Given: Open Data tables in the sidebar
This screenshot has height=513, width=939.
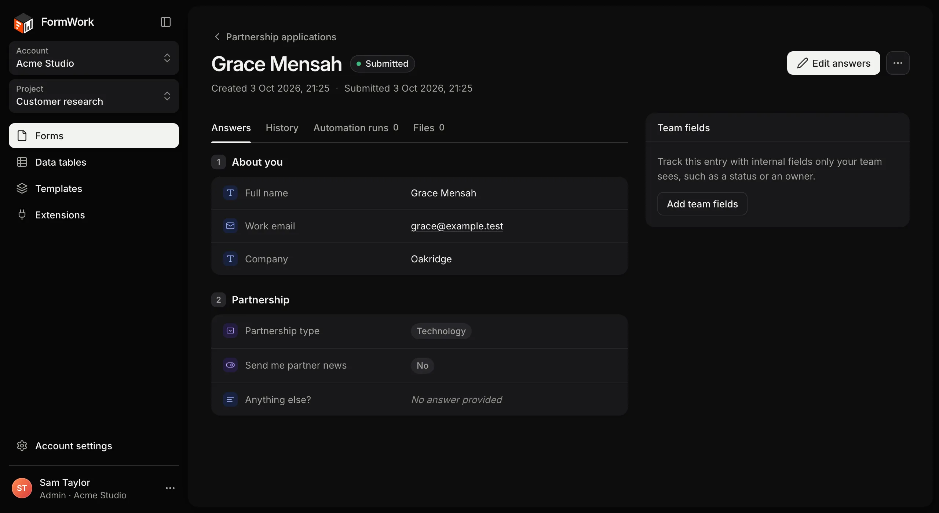Looking at the screenshot, I should (94, 162).
